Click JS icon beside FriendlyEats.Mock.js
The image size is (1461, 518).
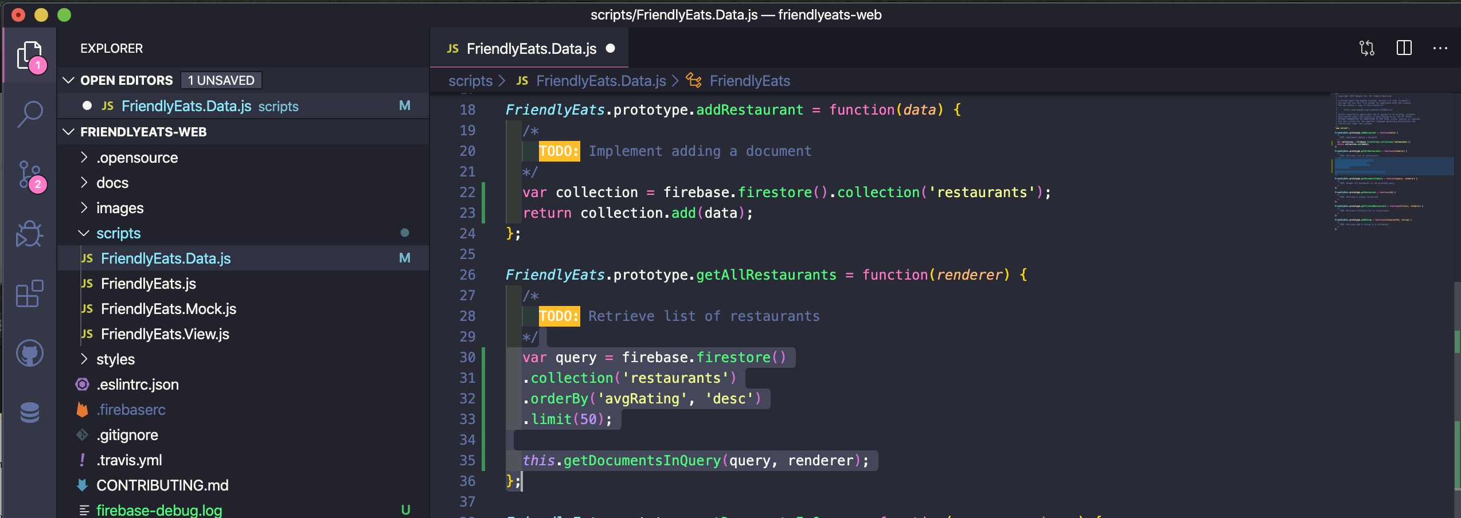point(87,309)
